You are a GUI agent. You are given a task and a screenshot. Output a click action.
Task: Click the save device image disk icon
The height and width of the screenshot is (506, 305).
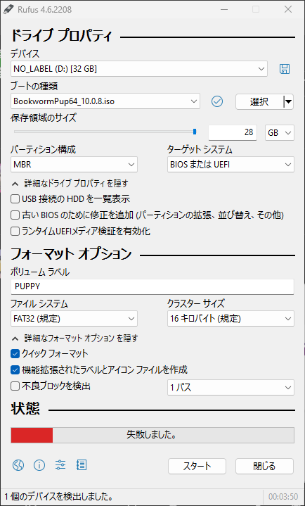[x=285, y=69]
